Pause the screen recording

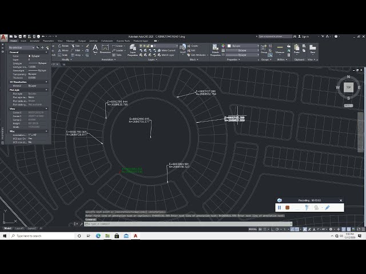[280, 208]
